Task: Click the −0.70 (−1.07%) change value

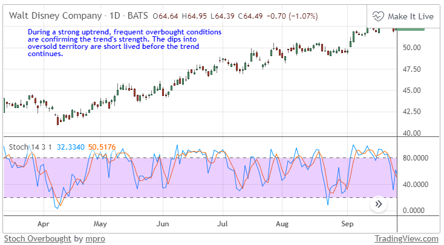Action: 292,16
